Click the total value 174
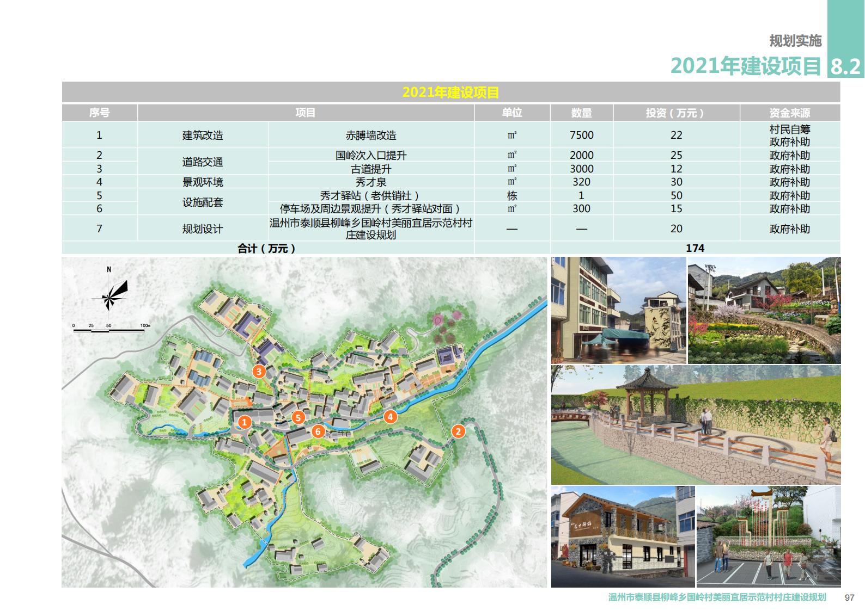The image size is (865, 611). (695, 248)
